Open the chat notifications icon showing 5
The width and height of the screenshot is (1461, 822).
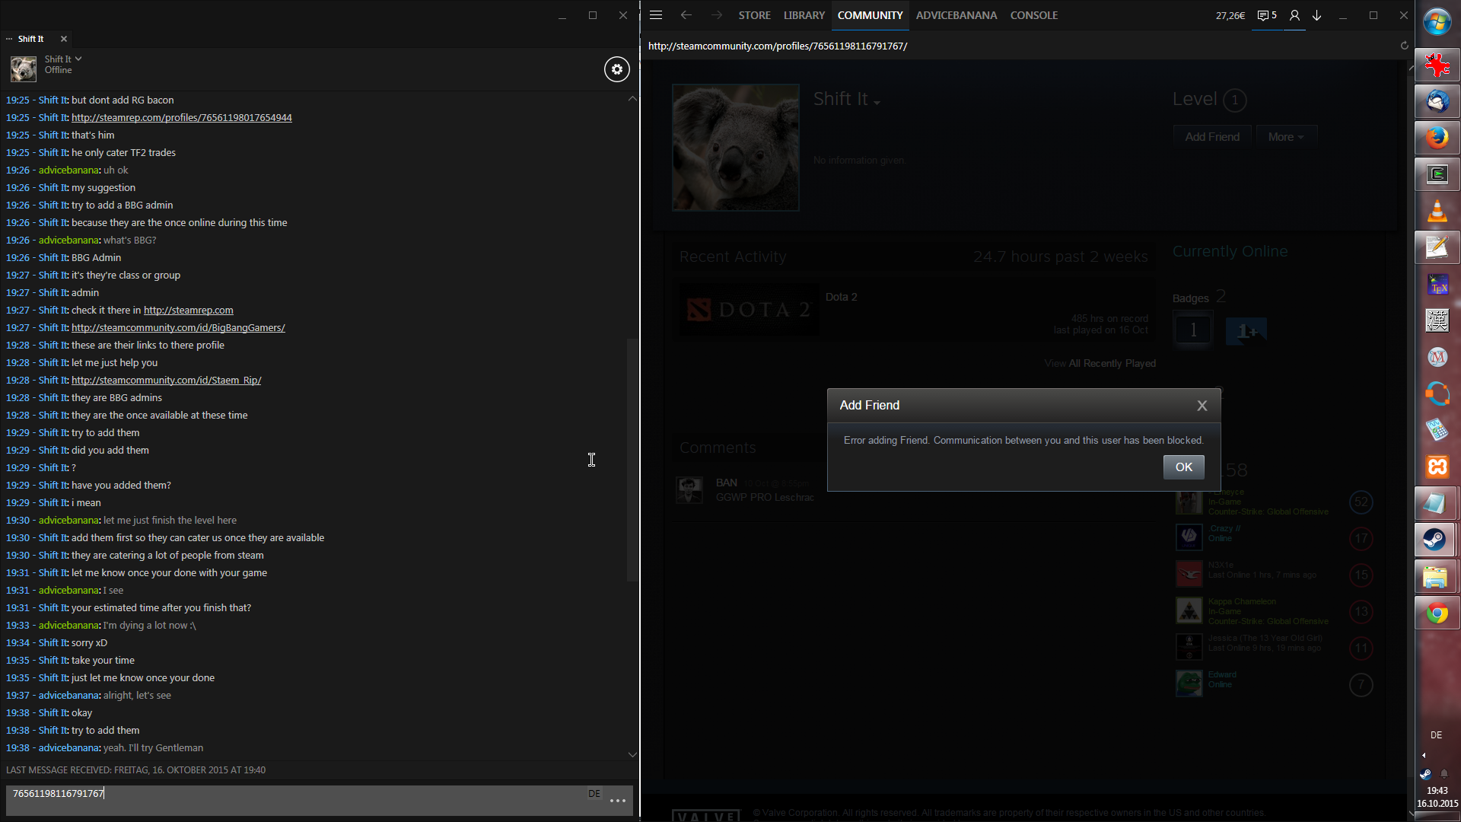1267,15
